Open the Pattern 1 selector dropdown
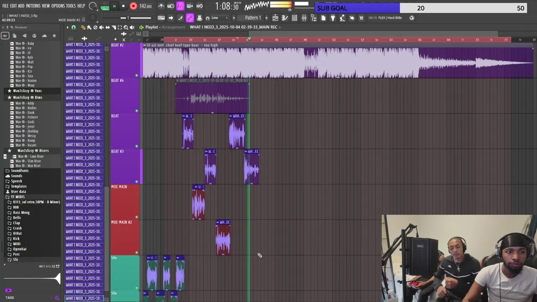Image resolution: width=537 pixels, height=302 pixels. point(253,18)
